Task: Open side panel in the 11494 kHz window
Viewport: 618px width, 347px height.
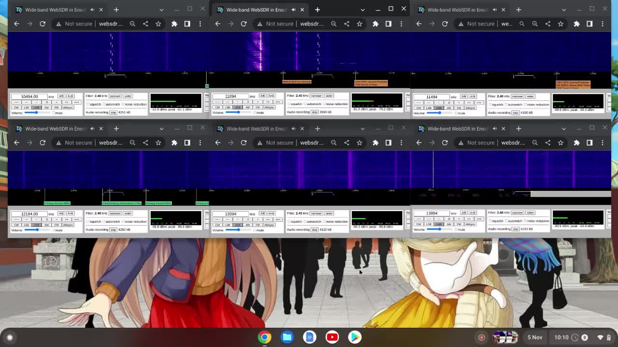Action: tap(590, 24)
